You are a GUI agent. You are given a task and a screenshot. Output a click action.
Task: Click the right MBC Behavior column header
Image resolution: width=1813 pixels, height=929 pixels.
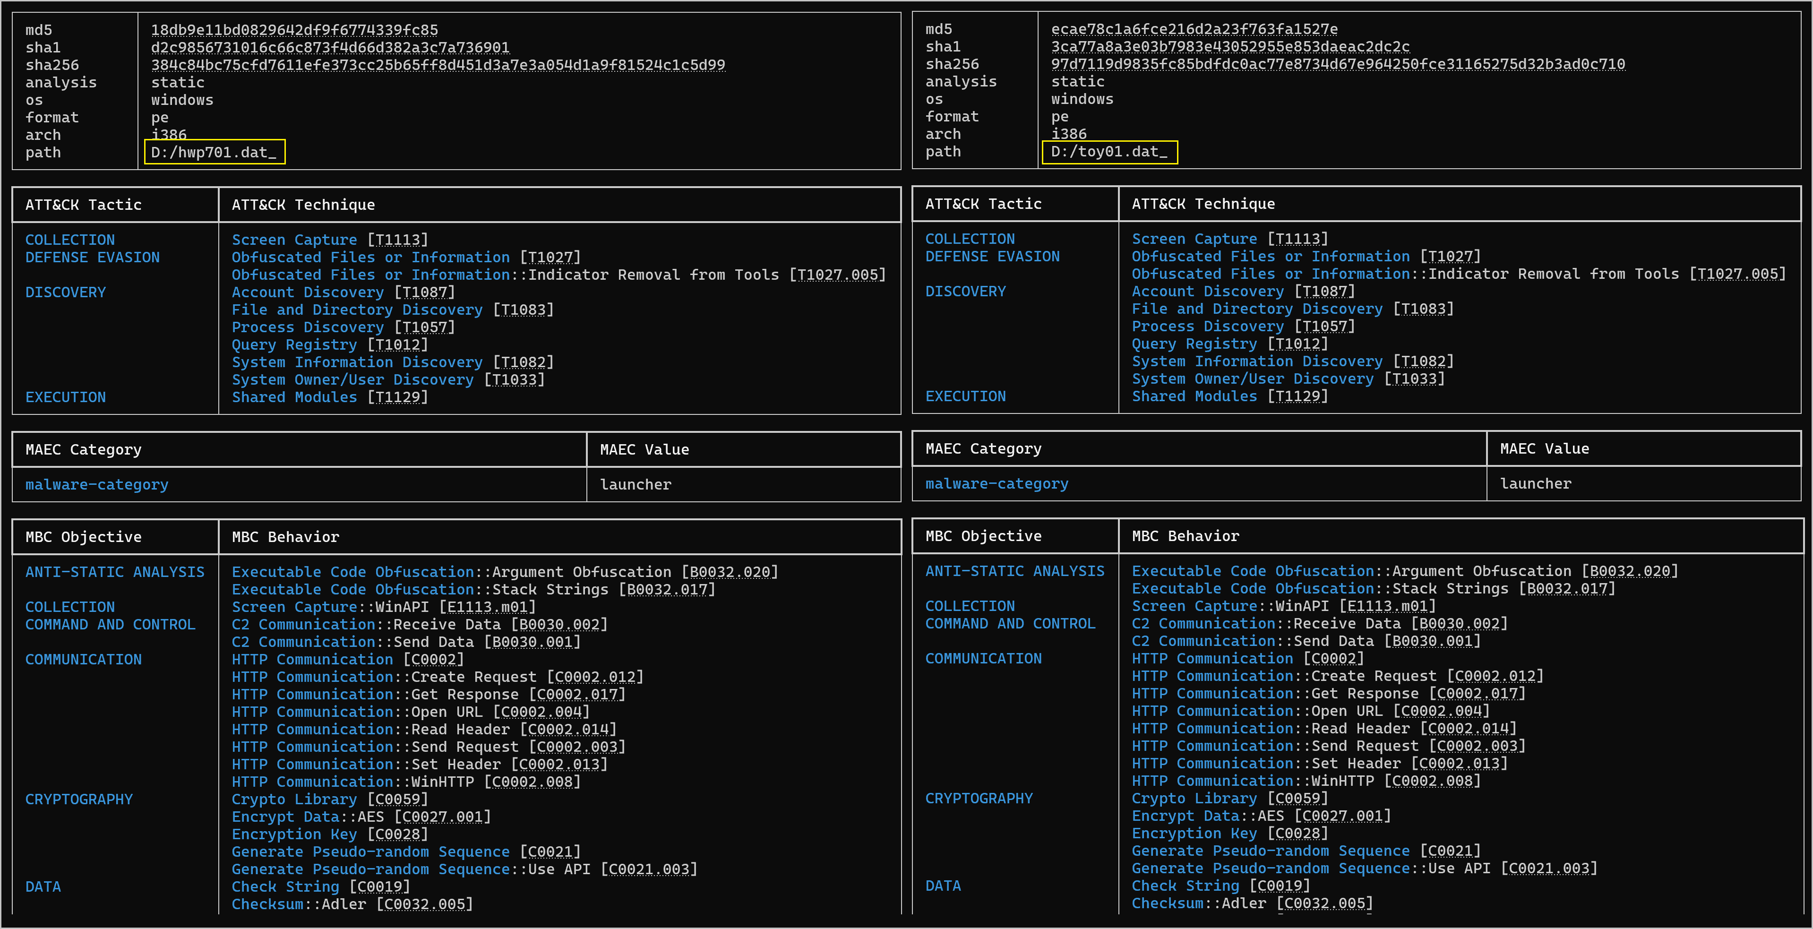(1185, 536)
